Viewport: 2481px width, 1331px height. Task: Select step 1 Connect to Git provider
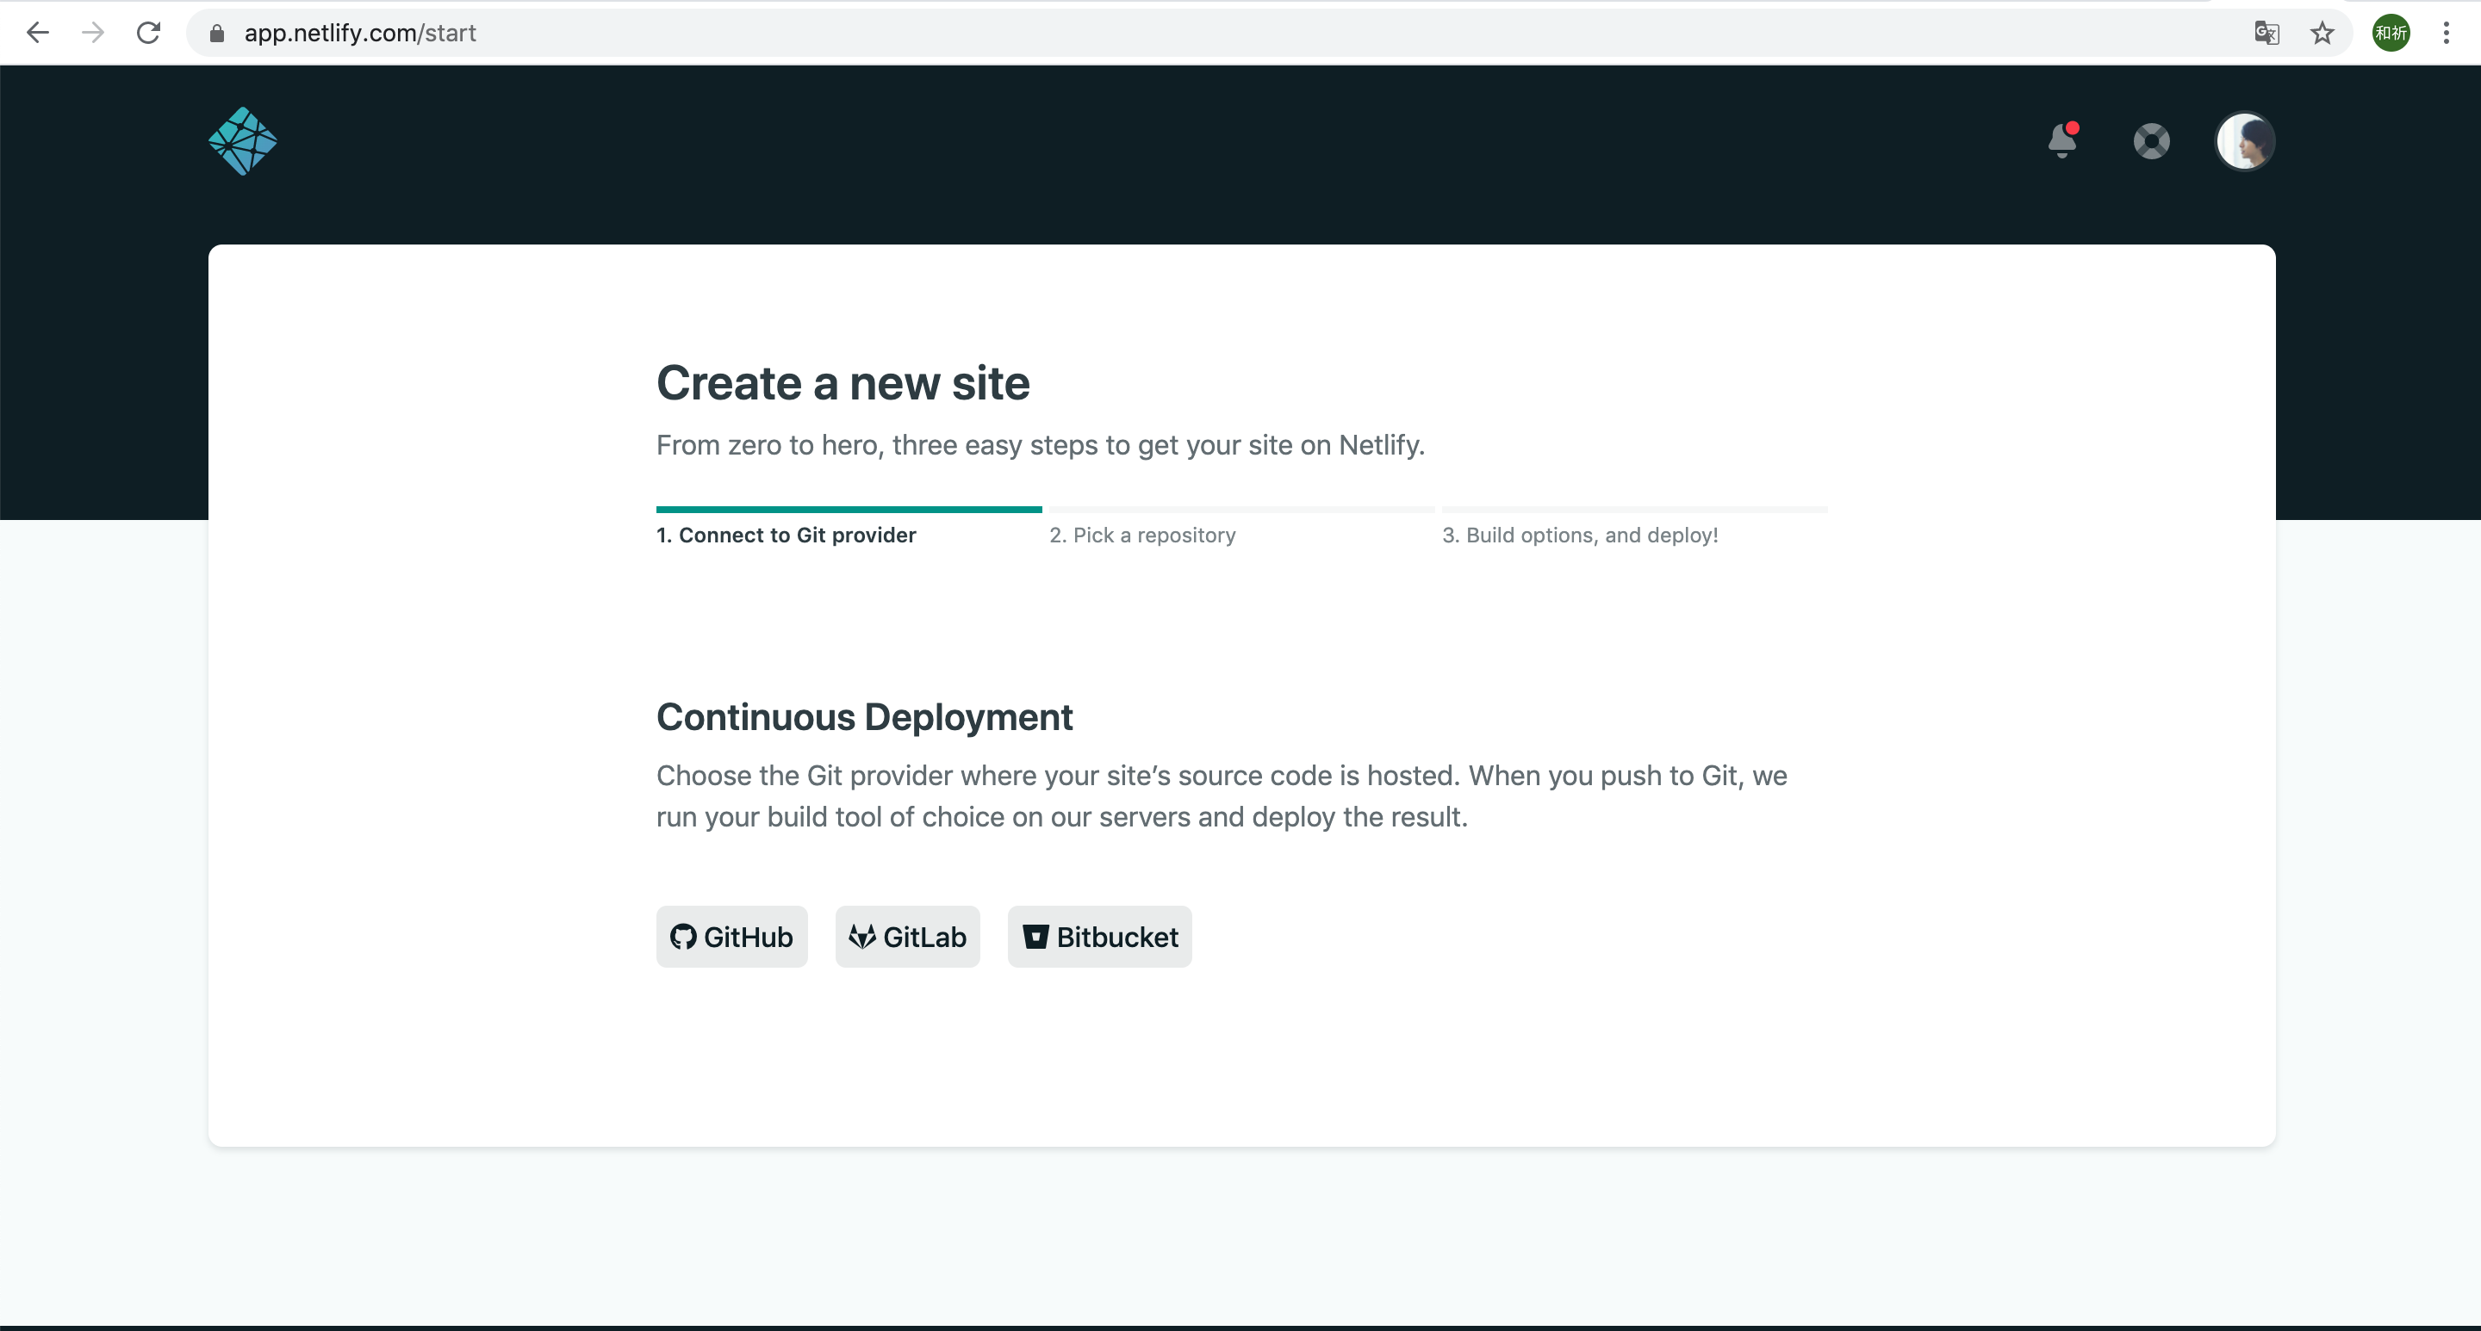pos(786,535)
